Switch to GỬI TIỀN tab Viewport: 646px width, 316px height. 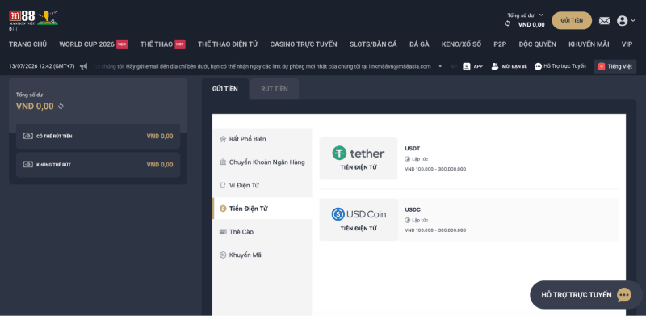(225, 89)
